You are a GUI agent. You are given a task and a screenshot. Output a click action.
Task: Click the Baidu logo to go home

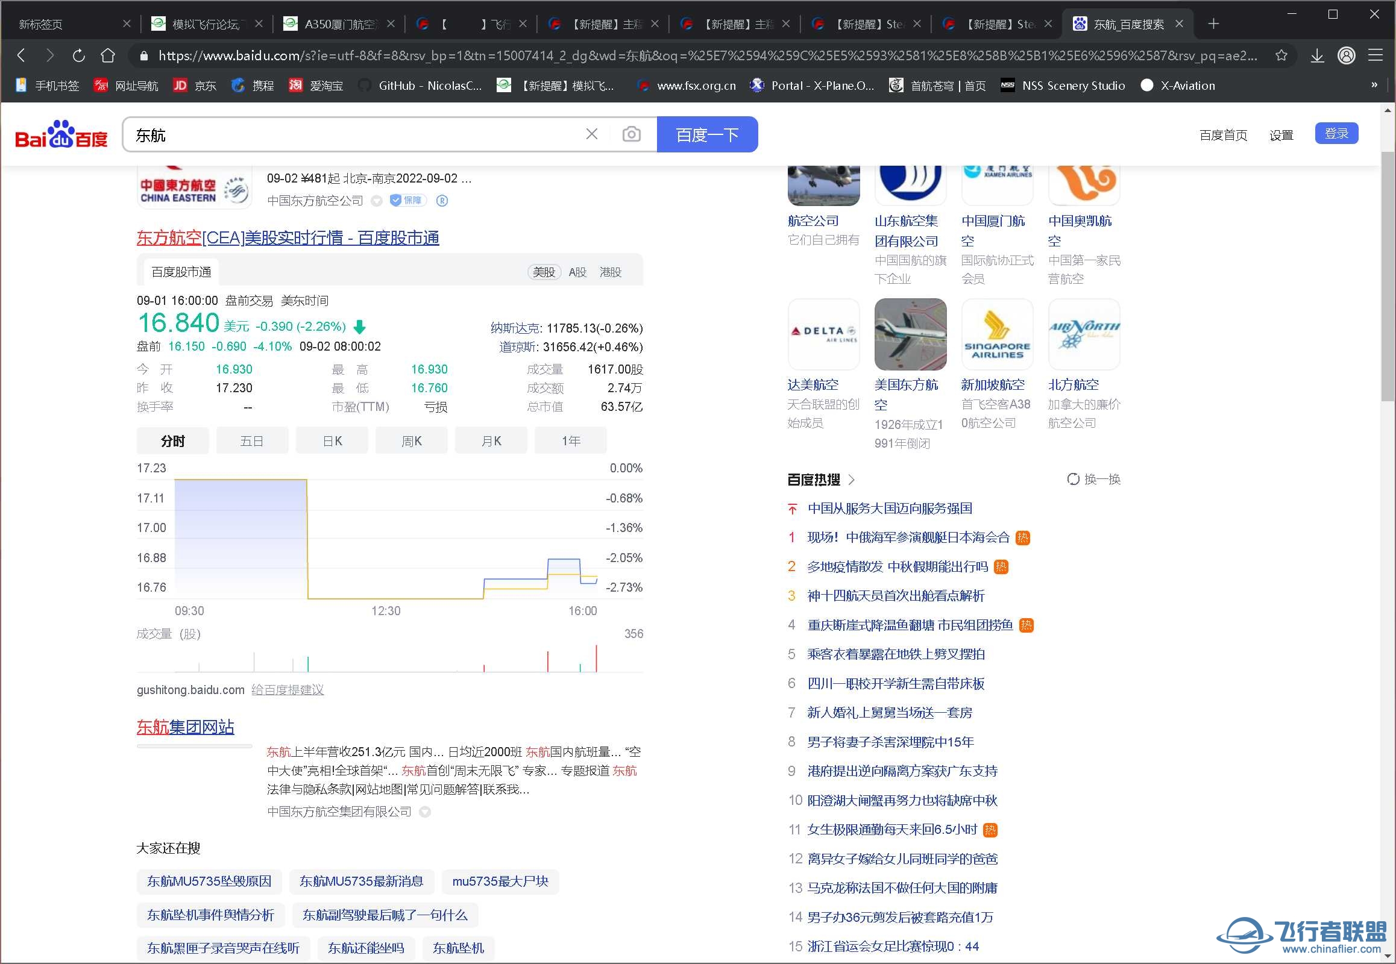pyautogui.click(x=60, y=135)
